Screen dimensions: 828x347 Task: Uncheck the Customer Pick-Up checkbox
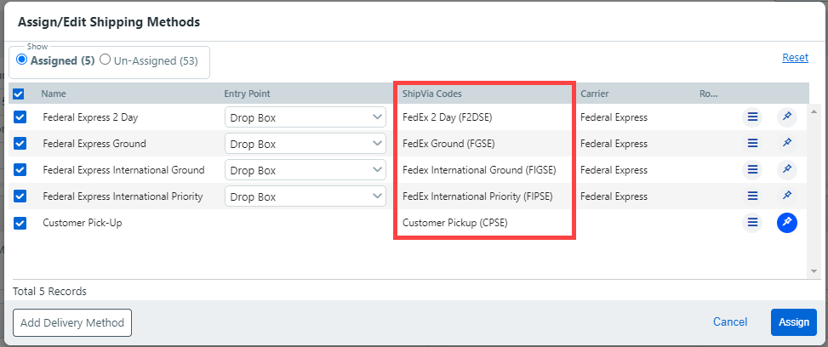point(21,223)
